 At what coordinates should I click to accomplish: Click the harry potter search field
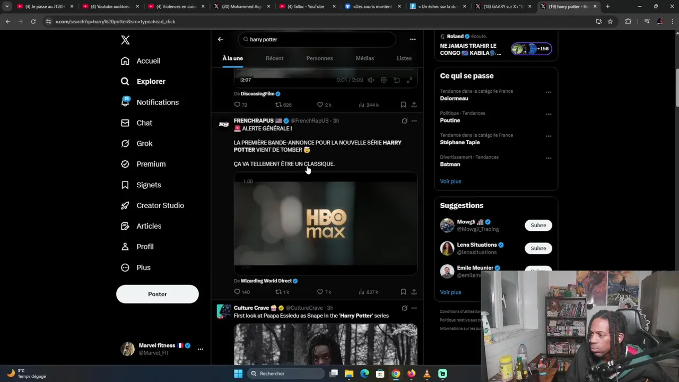pyautogui.click(x=317, y=39)
